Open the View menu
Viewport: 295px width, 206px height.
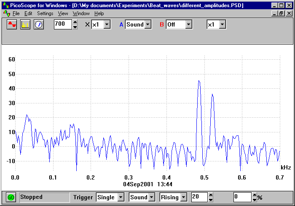[63, 13]
